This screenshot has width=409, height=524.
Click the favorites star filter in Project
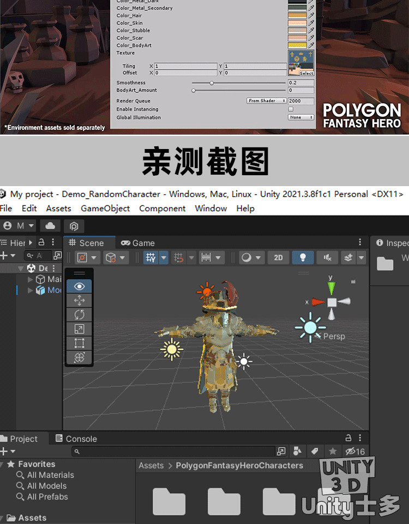point(333,451)
